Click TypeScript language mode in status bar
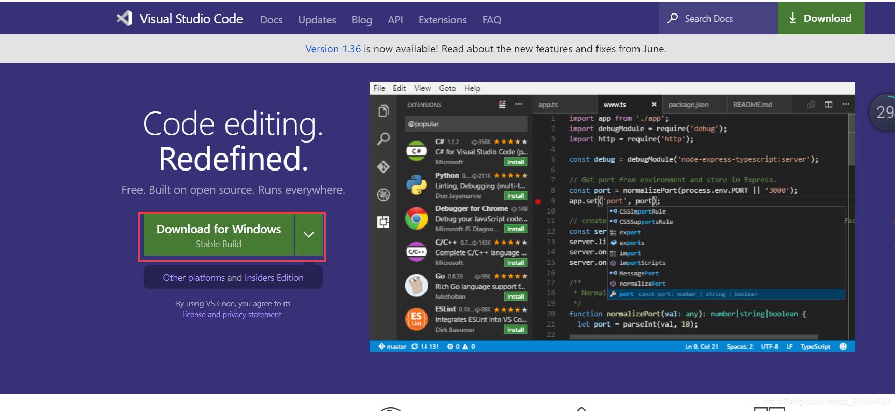 pos(815,346)
